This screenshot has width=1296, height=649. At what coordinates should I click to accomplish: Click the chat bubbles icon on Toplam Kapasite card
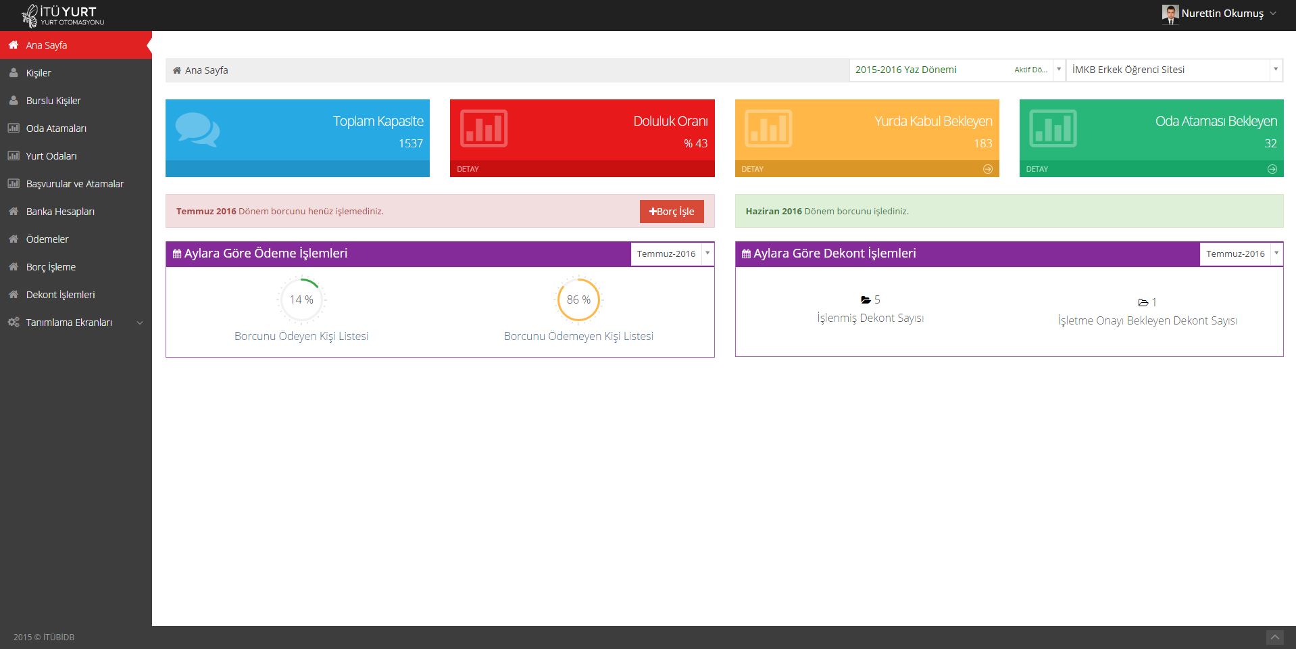click(197, 129)
